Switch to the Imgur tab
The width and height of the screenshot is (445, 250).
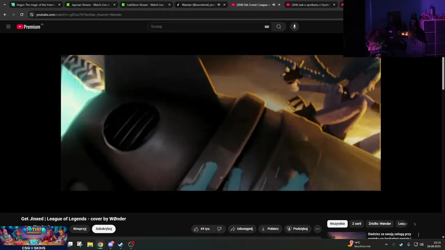[35, 5]
